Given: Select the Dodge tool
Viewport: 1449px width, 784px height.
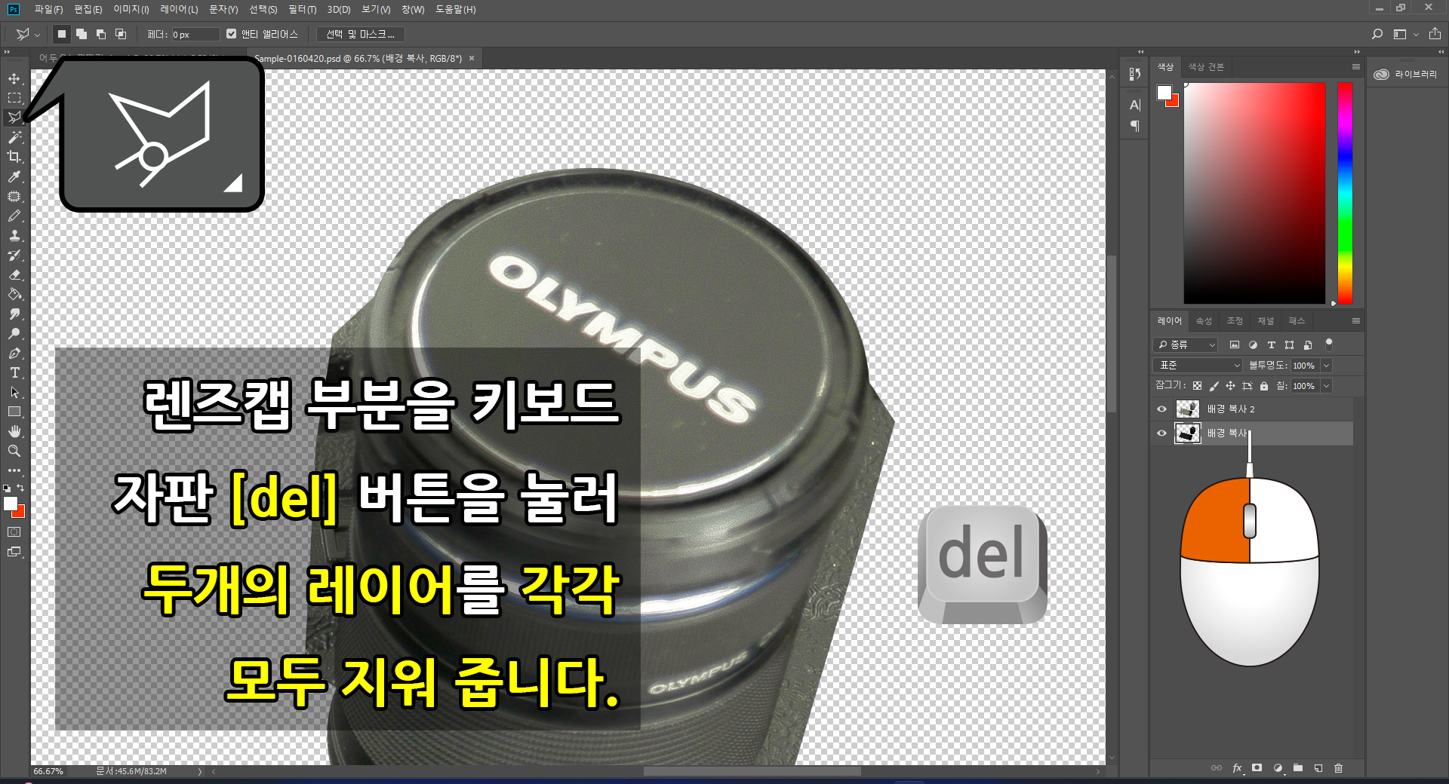Looking at the screenshot, I should point(14,333).
